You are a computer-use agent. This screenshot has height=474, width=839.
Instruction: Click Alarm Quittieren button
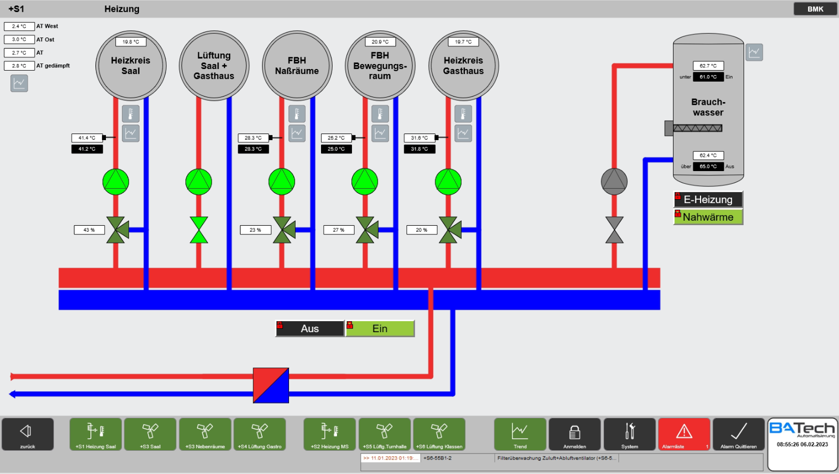(739, 434)
